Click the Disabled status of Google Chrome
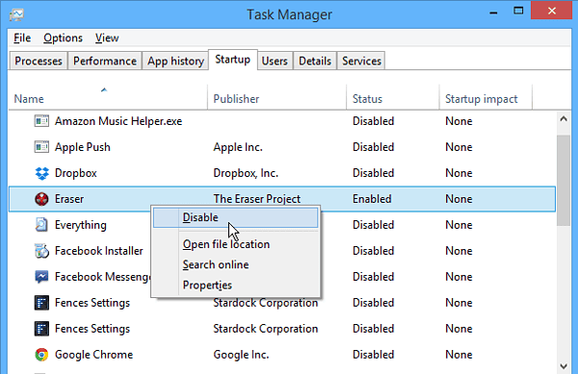 click(x=373, y=355)
